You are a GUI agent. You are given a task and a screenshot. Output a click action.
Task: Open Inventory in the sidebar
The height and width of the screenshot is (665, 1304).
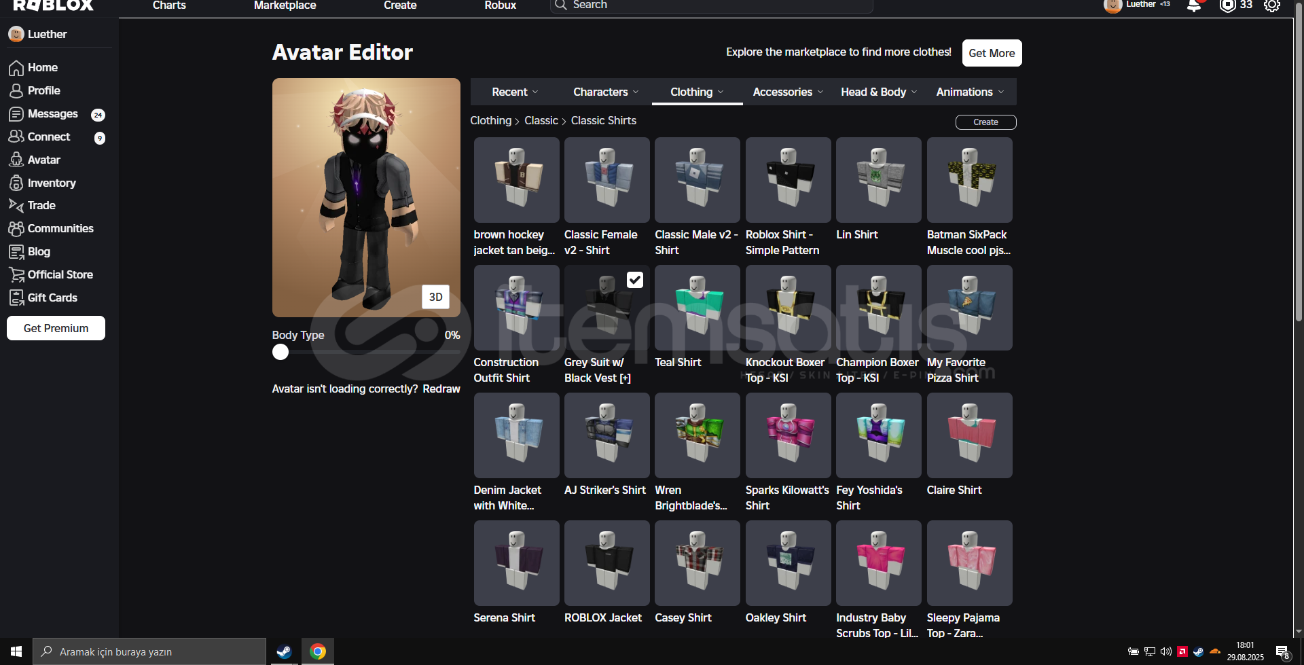tap(51, 183)
